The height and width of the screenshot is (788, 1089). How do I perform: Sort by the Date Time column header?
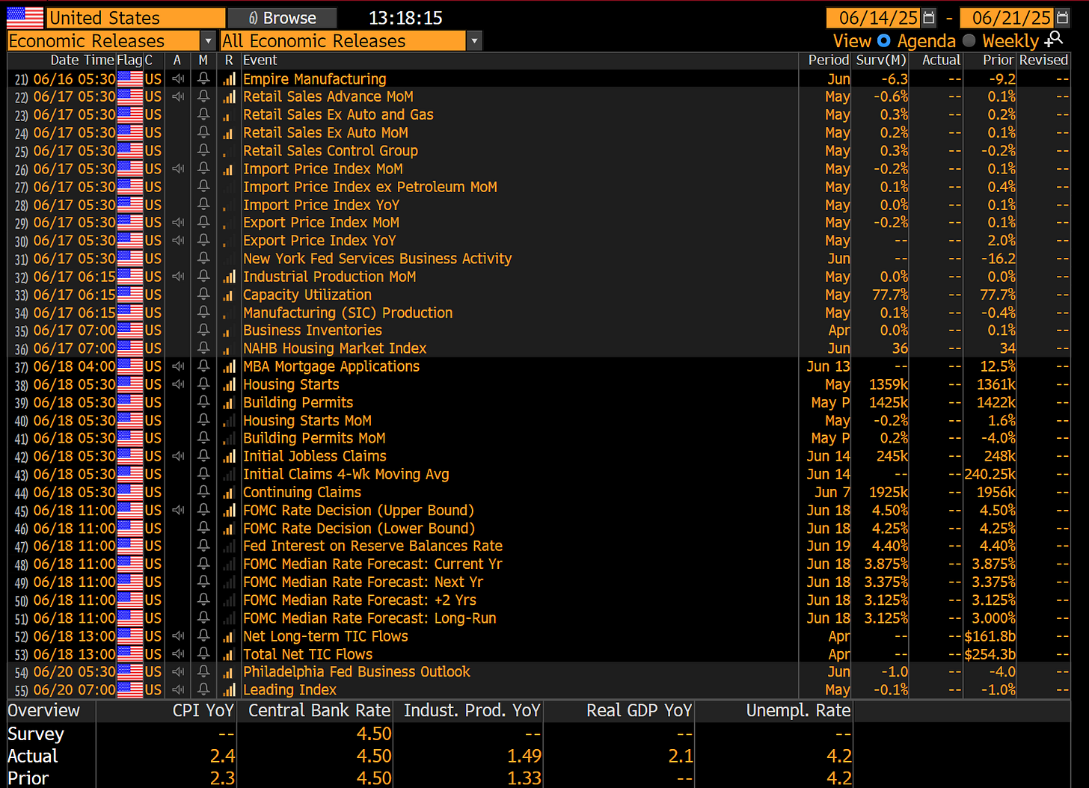click(x=82, y=60)
